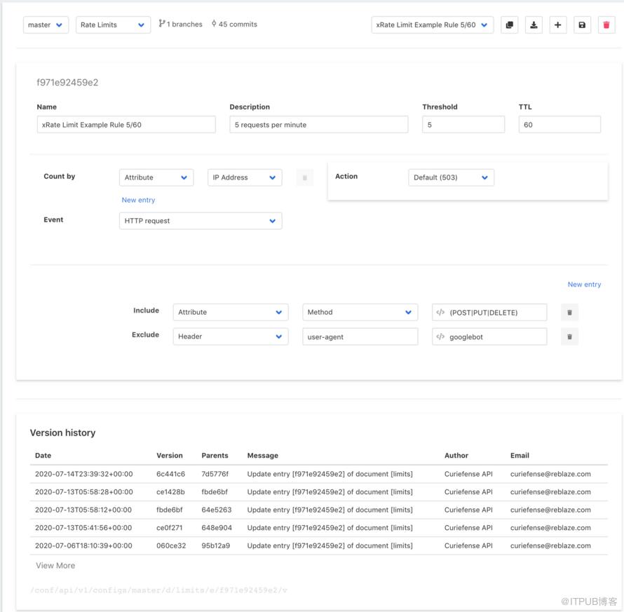This screenshot has width=624, height=612.
Task: Click New entry under Count by
Action: pos(138,200)
